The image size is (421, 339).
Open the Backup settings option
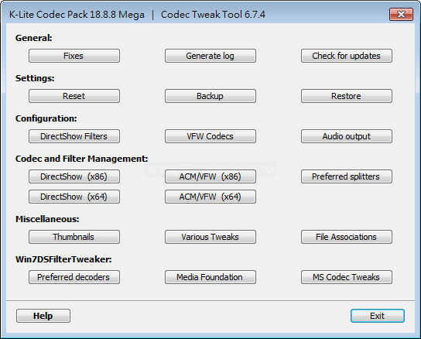pyautogui.click(x=210, y=96)
